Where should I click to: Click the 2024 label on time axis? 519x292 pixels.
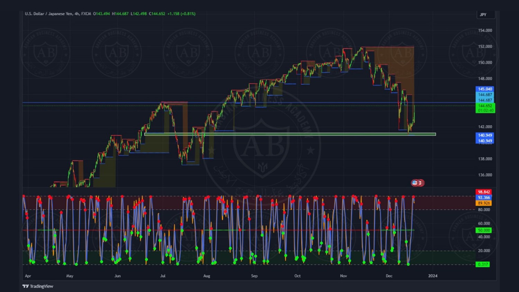[432, 276]
